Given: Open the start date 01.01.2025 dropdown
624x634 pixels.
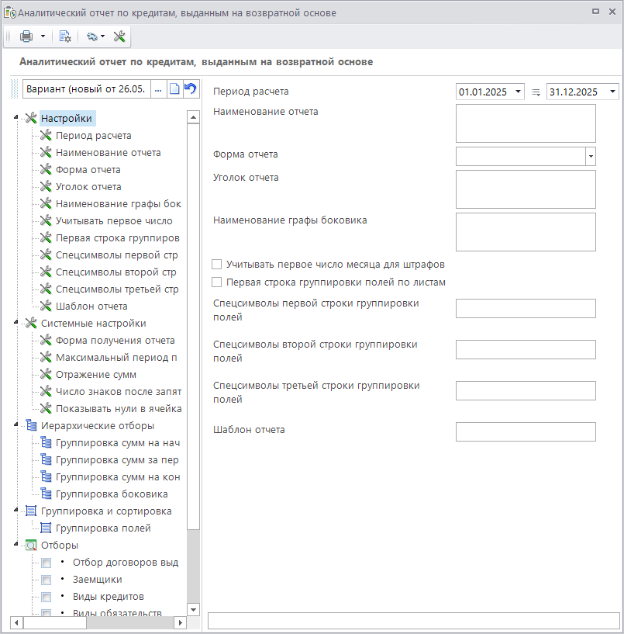Looking at the screenshot, I should pyautogui.click(x=518, y=92).
